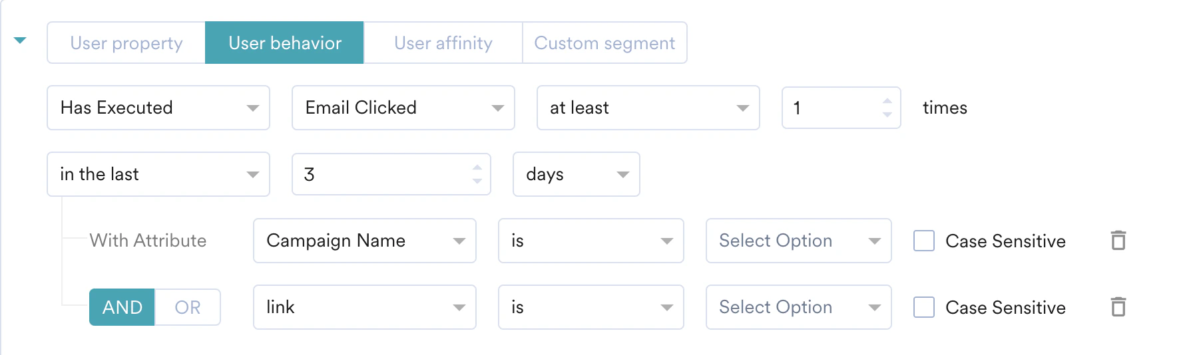The height and width of the screenshot is (355, 1197).
Task: Open the Has Executed dropdown
Action: [x=158, y=108]
